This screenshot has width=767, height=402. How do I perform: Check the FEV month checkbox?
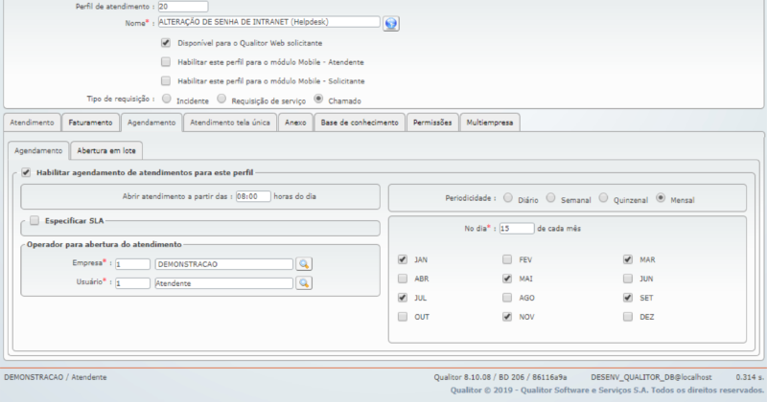[506, 259]
